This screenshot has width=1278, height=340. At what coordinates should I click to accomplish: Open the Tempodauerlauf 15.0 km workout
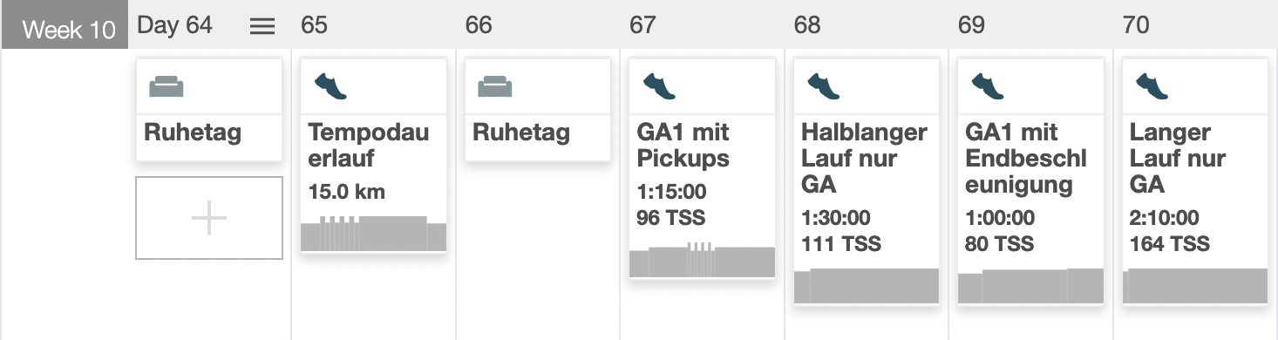coord(373,155)
